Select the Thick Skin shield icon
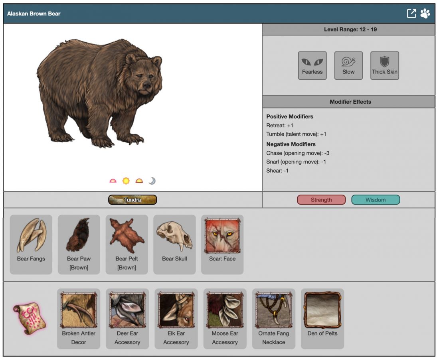 point(384,65)
